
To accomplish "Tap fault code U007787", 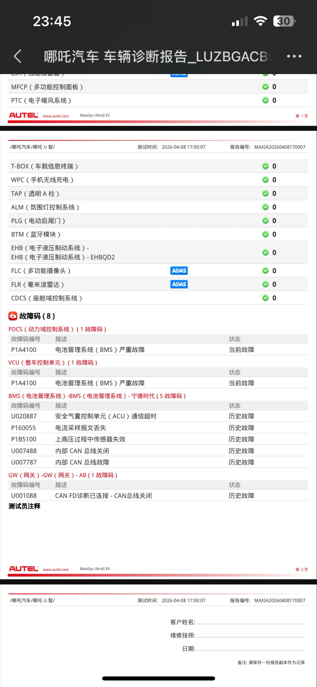I will pos(24,462).
